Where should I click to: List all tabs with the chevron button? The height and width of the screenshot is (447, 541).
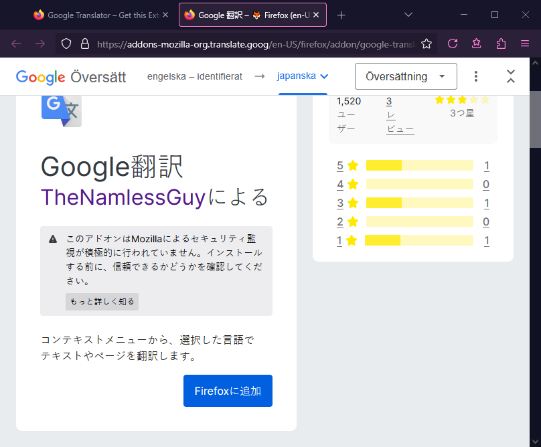(x=408, y=15)
